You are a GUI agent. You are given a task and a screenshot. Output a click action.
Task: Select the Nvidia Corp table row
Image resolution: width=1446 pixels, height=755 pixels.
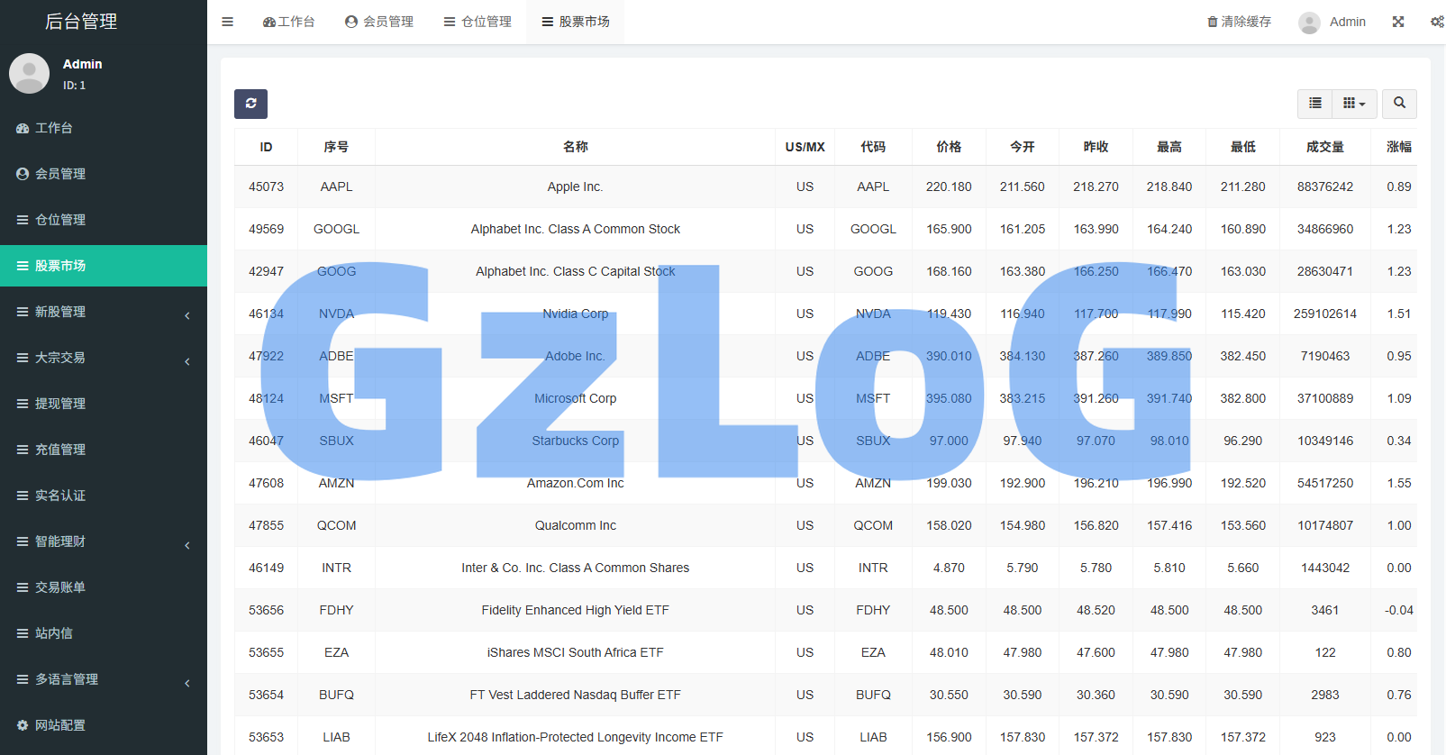575,314
